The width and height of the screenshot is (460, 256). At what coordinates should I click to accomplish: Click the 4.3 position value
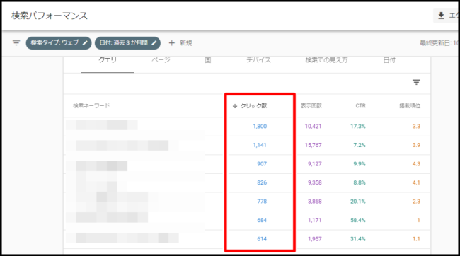coord(416,164)
